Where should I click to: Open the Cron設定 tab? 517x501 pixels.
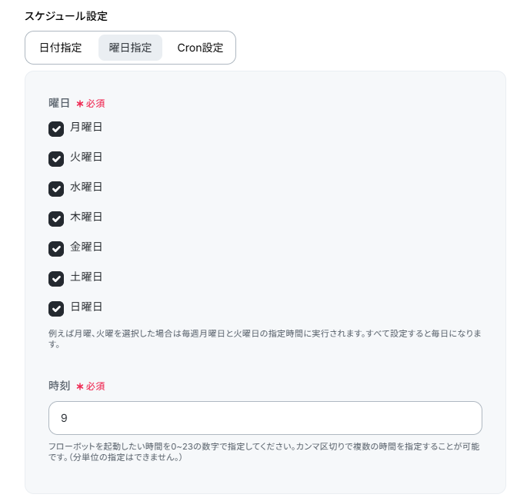(x=200, y=48)
